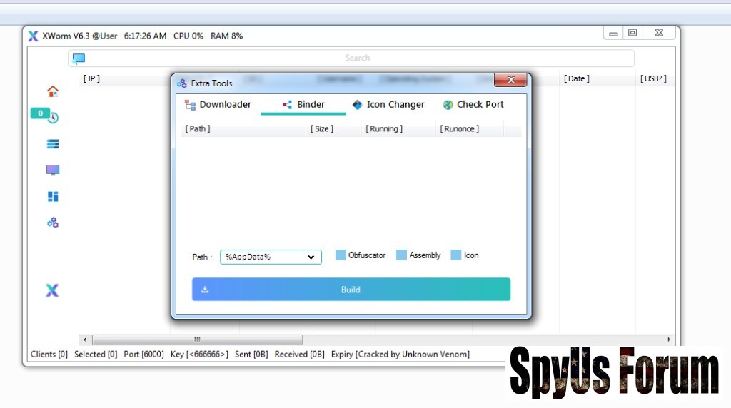Enable the Obfuscator checkbox

[x=341, y=255]
